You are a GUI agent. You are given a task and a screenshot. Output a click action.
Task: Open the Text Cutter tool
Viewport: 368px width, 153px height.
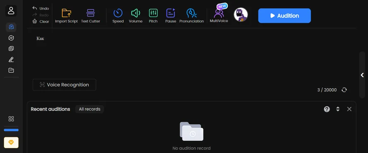91,16
